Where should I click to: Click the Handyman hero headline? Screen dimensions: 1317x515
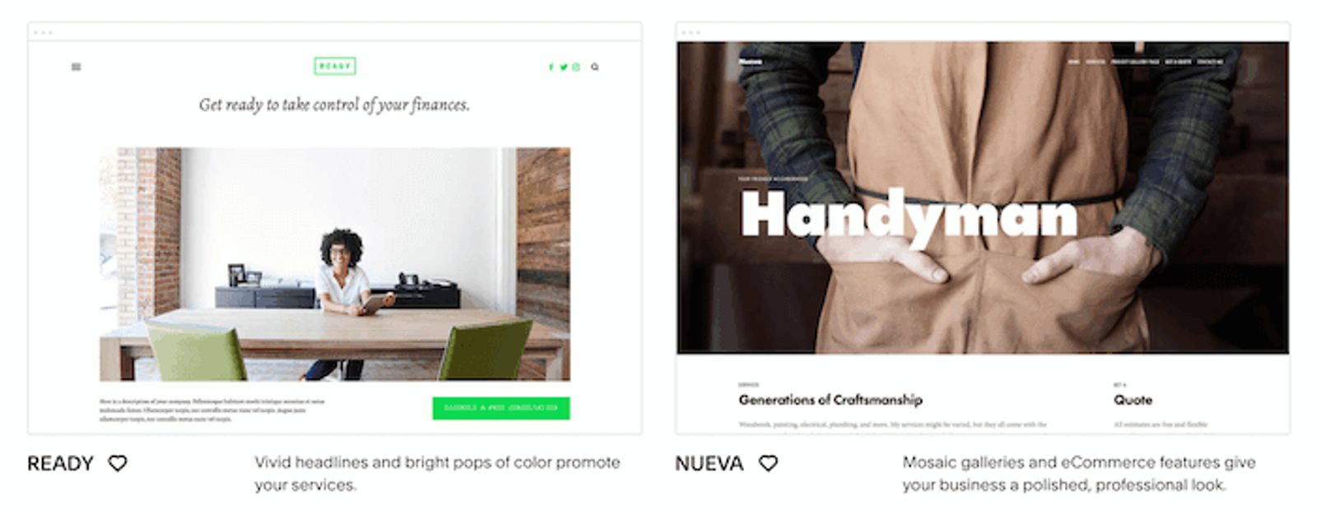click(909, 217)
